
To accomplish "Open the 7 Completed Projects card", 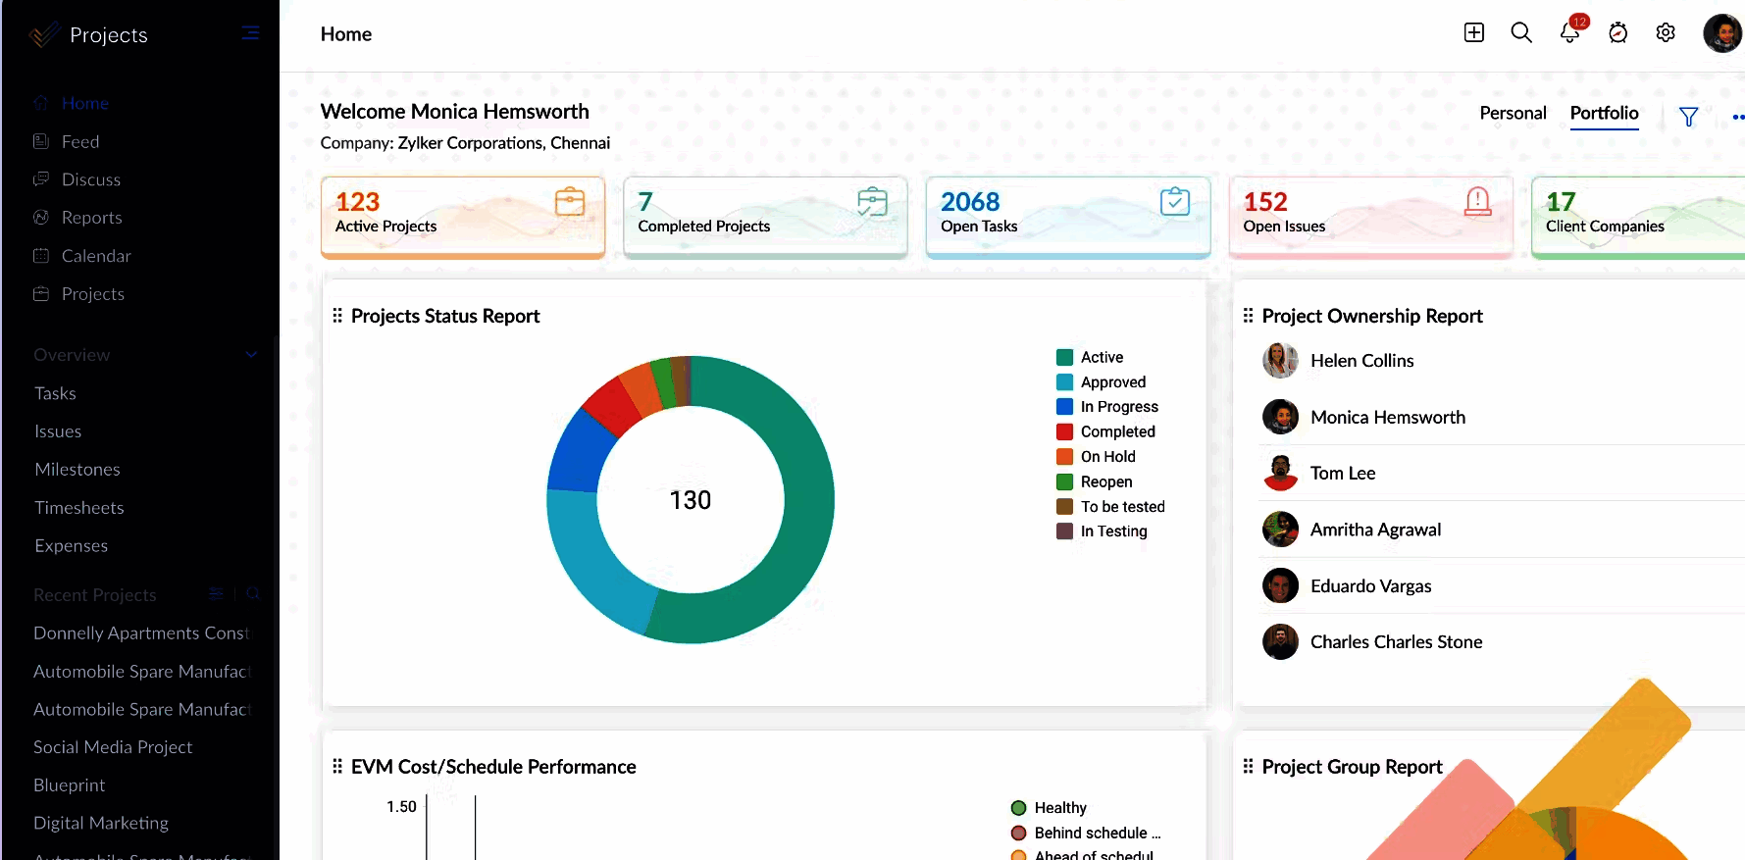I will (x=765, y=217).
